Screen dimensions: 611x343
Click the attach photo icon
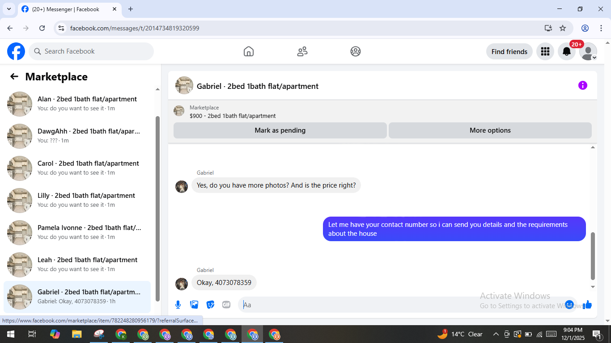194,305
